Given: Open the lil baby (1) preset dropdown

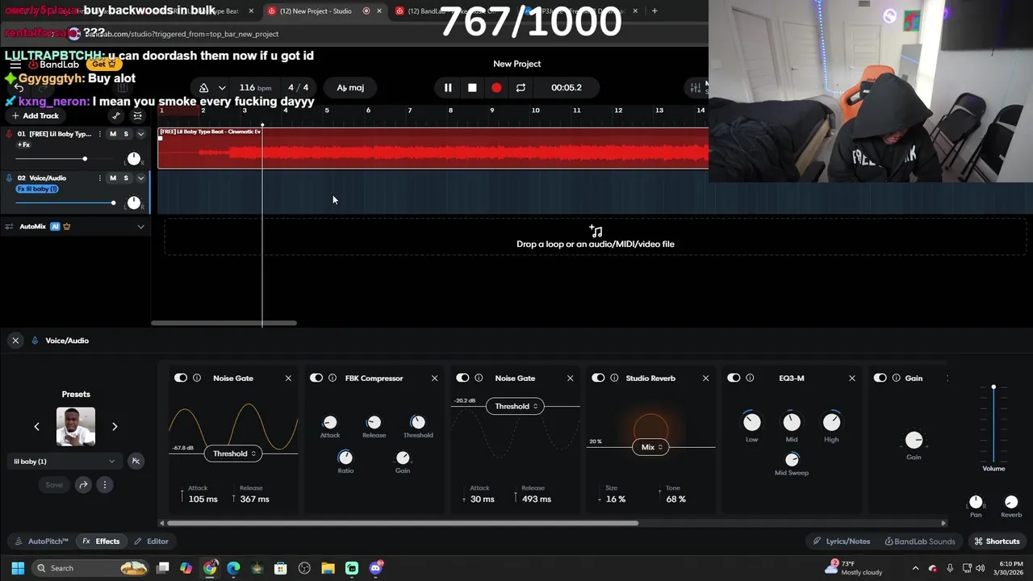Looking at the screenshot, I should click(x=64, y=462).
